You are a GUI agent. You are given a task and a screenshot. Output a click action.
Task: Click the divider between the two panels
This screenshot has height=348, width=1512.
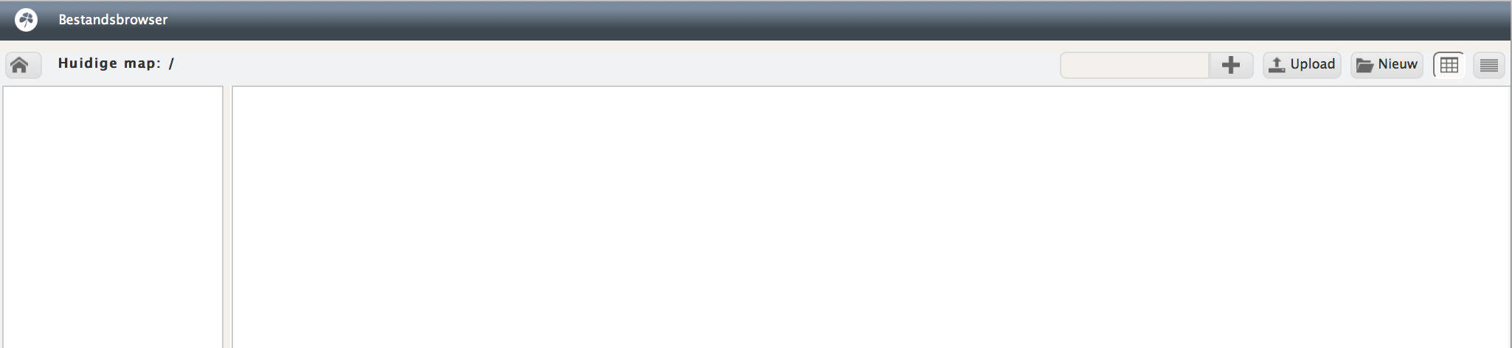click(227, 217)
